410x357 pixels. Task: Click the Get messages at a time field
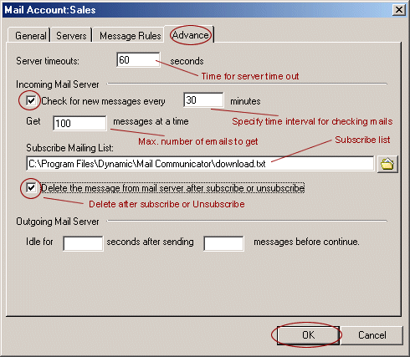click(79, 123)
